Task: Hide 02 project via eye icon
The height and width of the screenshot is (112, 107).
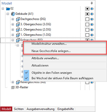Action: (x=92, y=9)
